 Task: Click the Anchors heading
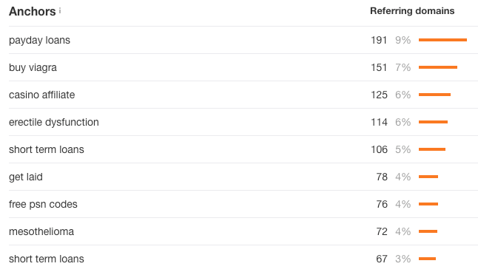tap(33, 11)
